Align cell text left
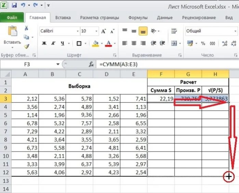The height and width of the screenshot is (193, 239). tap(125, 44)
